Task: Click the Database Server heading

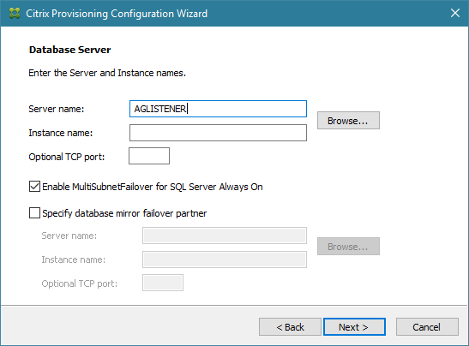Action: [70, 50]
